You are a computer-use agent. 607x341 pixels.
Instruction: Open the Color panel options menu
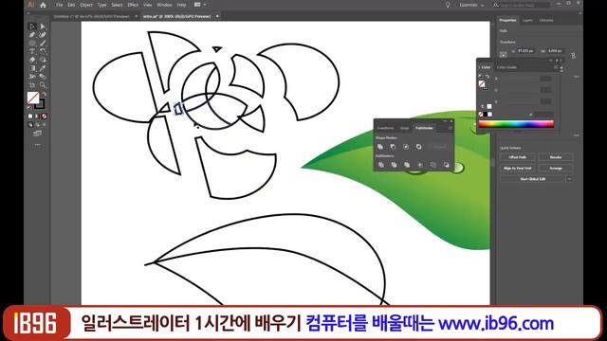pos(556,67)
